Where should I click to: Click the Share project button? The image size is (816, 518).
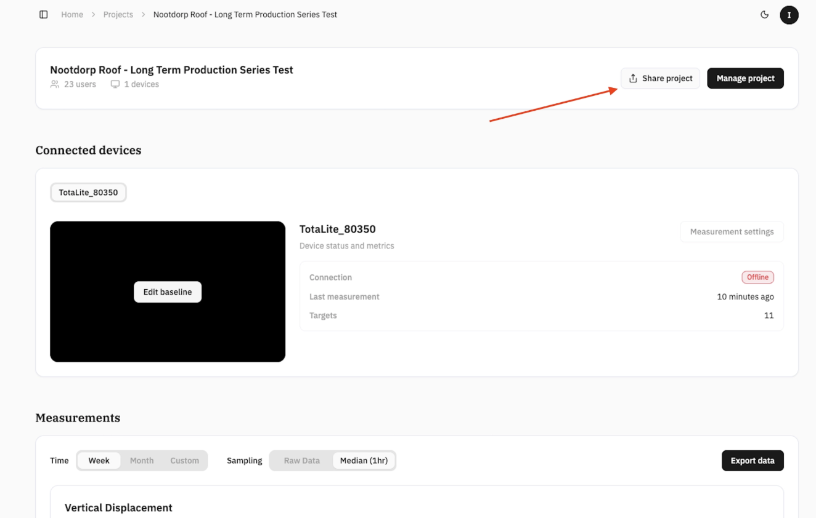(660, 78)
